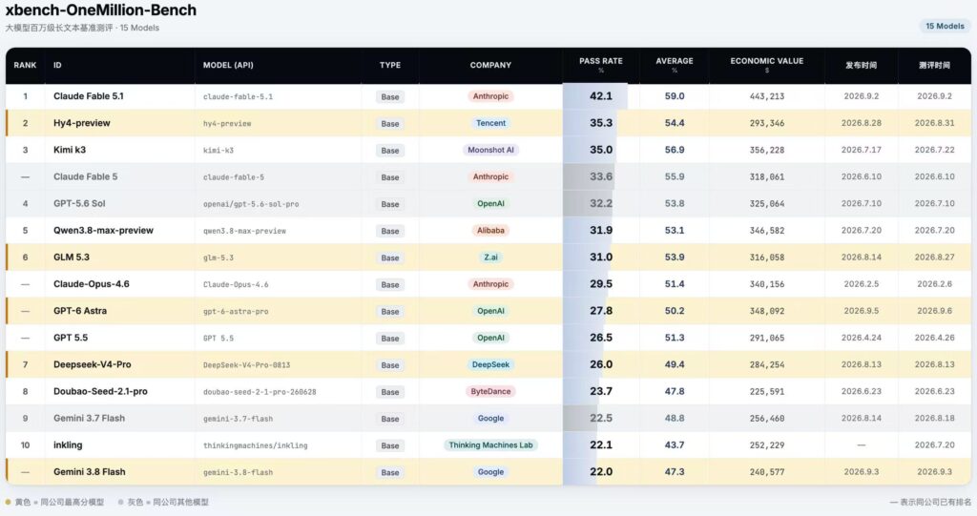
Task: Sort by the ECONOMIC VALUE column header
Action: pyautogui.click(x=766, y=64)
